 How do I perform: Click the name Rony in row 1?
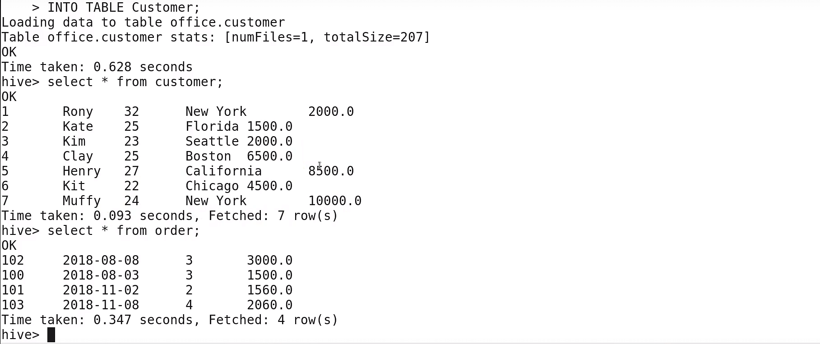78,112
